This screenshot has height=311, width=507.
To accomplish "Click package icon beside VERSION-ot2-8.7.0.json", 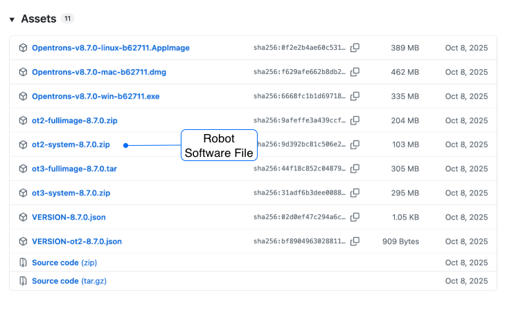I will click(x=23, y=241).
